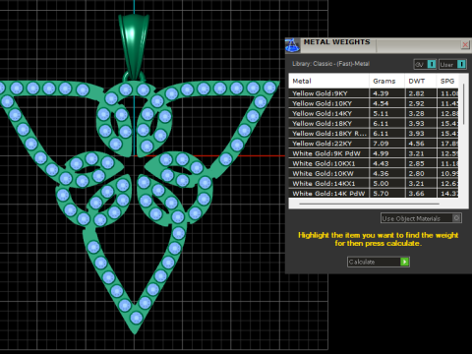
Task: Click the Metal Weights scale icon
Action: tap(292, 45)
